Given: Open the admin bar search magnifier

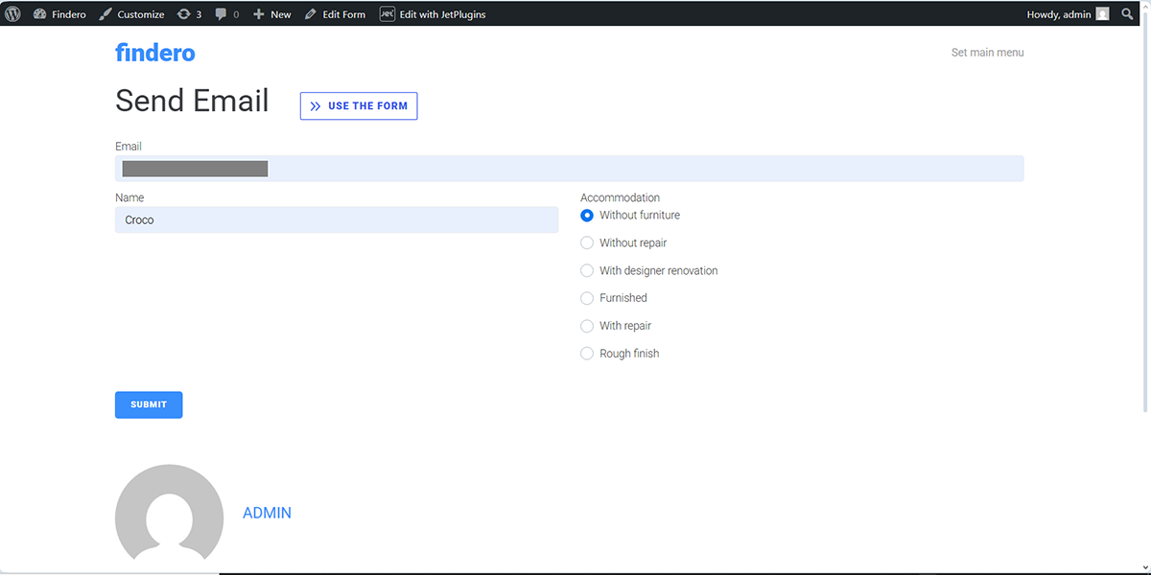Looking at the screenshot, I should pyautogui.click(x=1127, y=14).
